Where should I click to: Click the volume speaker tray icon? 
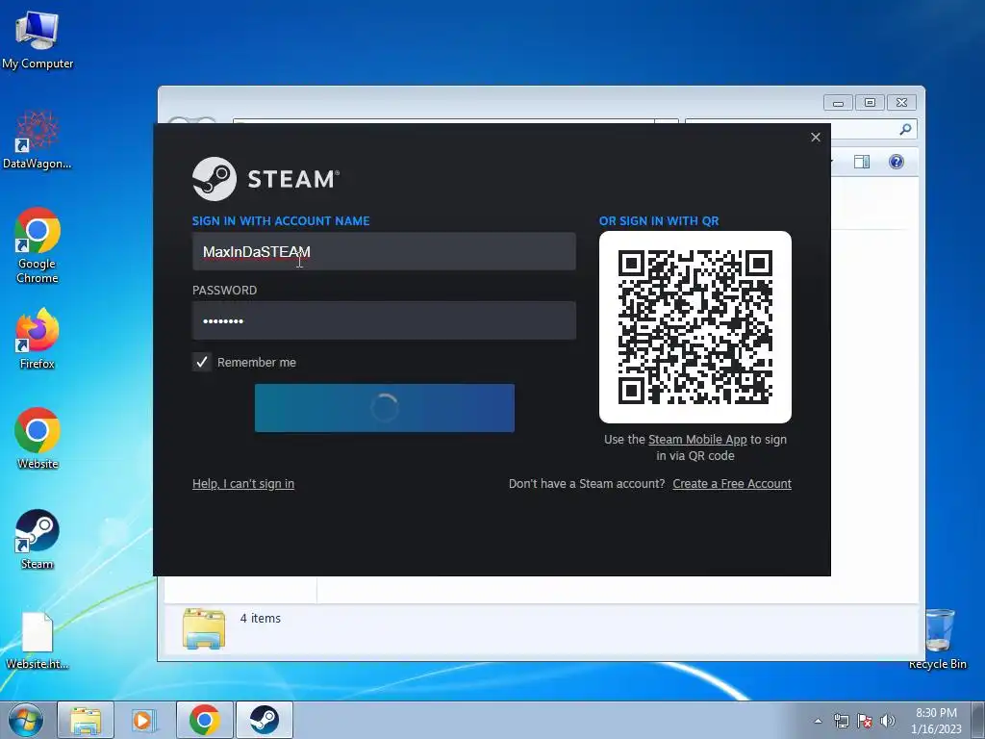pyautogui.click(x=888, y=721)
